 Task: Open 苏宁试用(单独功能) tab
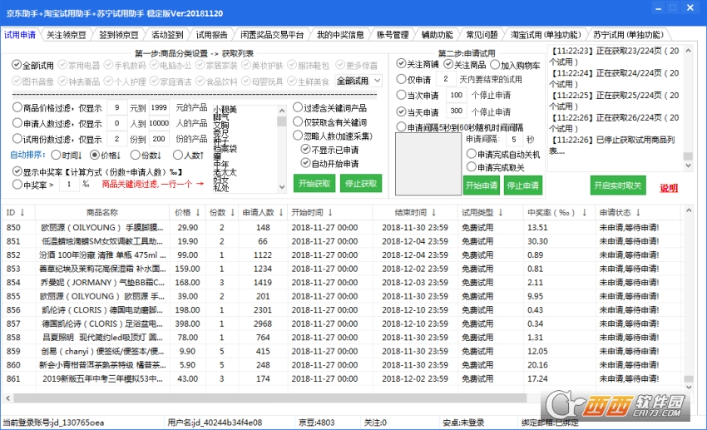pos(628,35)
